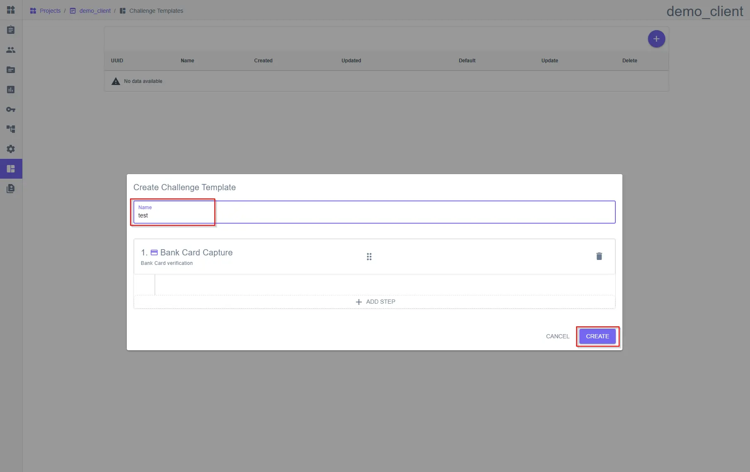Select the Challenge Templates sidebar icon

click(x=11, y=169)
